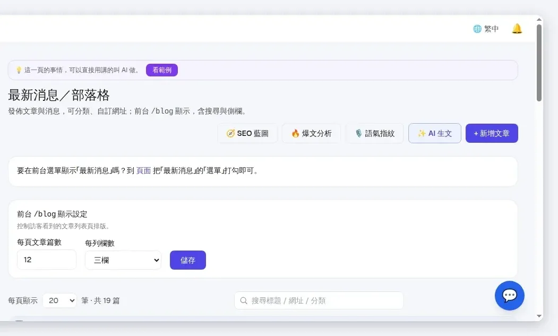
Task: Click the 搜尋標題 / 網址 / 分類 search box
Action: pyautogui.click(x=319, y=301)
